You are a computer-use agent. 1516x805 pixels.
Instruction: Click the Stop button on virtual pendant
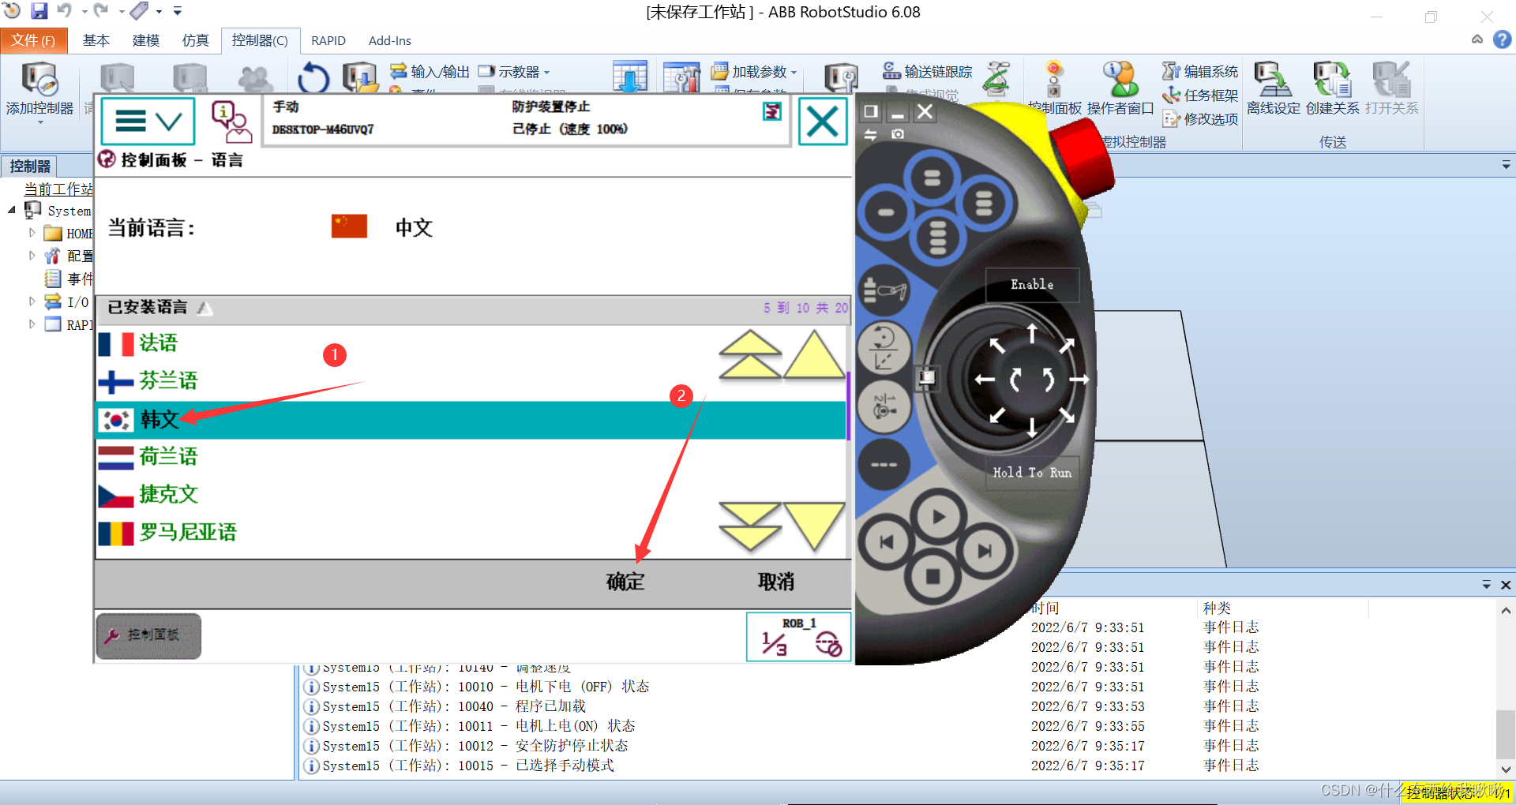coord(932,576)
